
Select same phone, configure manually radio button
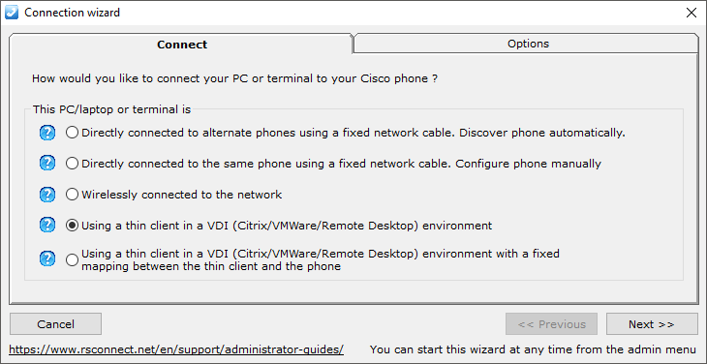[x=72, y=163]
